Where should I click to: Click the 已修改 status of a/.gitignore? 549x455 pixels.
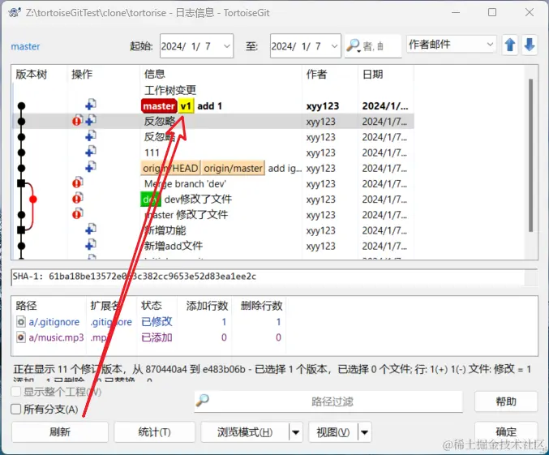click(x=157, y=321)
